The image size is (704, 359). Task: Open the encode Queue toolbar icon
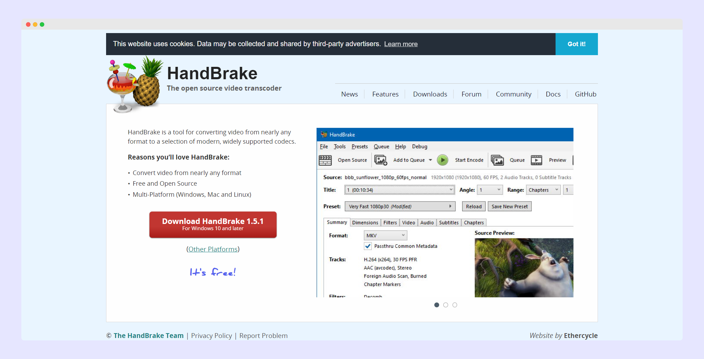tap(497, 160)
